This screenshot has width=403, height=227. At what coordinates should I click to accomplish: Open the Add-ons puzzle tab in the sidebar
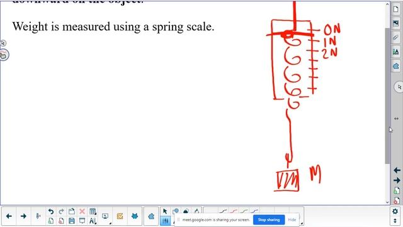point(396,66)
